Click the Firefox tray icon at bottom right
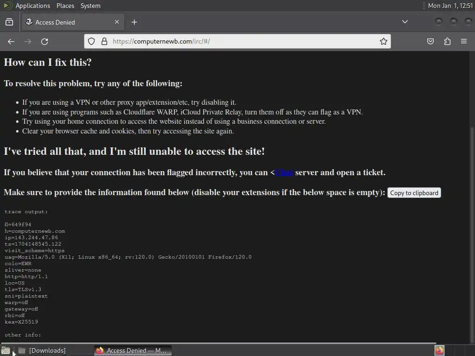 439,350
